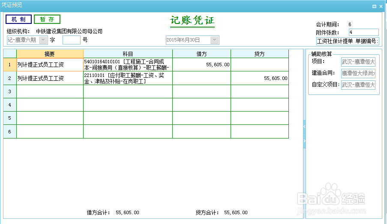Click the 会计期间 value 6
387x224 pixels.
coord(350,24)
